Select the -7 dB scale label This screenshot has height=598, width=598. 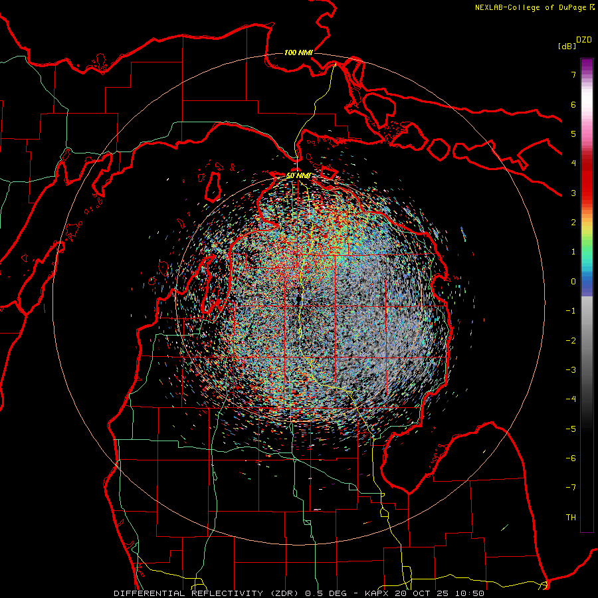tap(571, 488)
